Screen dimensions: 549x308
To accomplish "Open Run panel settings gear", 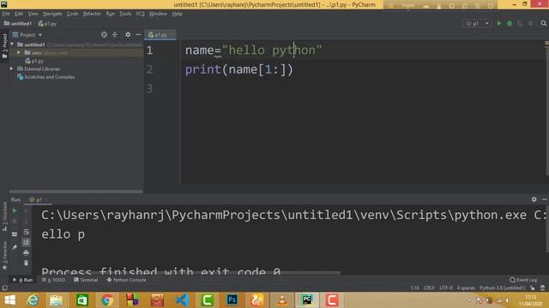I will (x=534, y=199).
